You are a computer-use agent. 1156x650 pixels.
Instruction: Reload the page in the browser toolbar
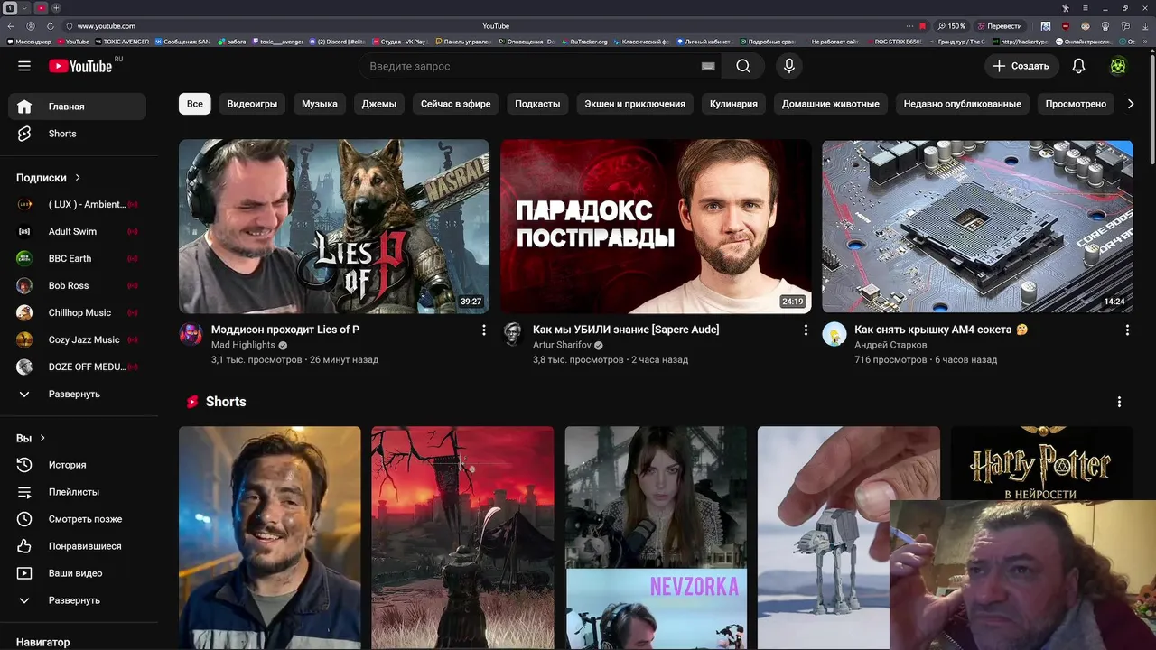coord(50,26)
